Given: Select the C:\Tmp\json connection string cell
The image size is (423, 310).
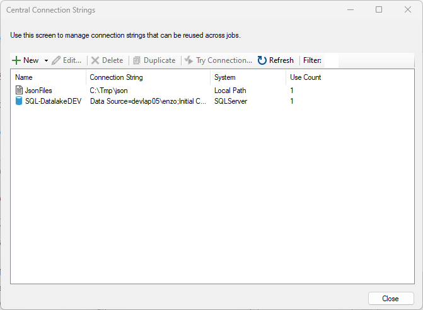Looking at the screenshot, I should (x=108, y=91).
